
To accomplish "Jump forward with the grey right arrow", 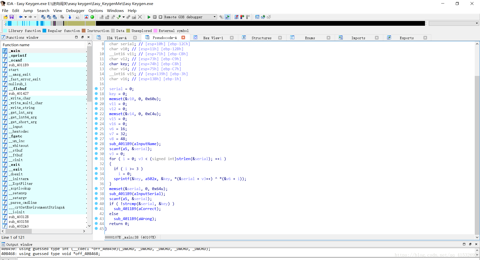I will (30, 17).
